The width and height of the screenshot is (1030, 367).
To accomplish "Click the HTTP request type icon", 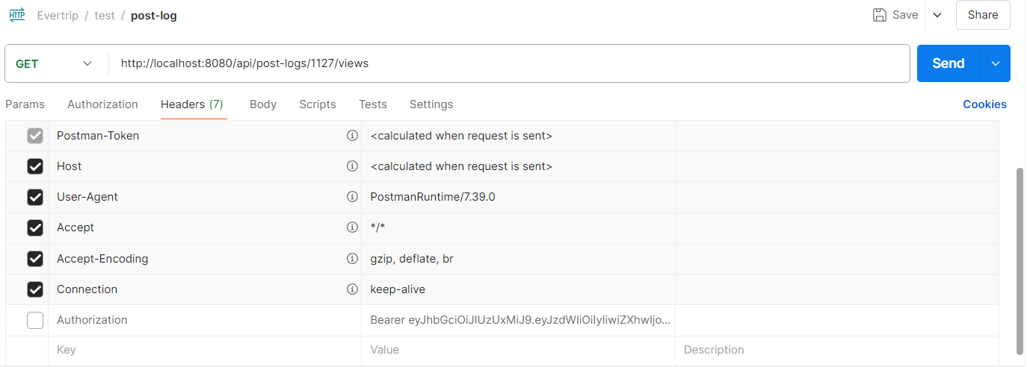I will point(17,15).
